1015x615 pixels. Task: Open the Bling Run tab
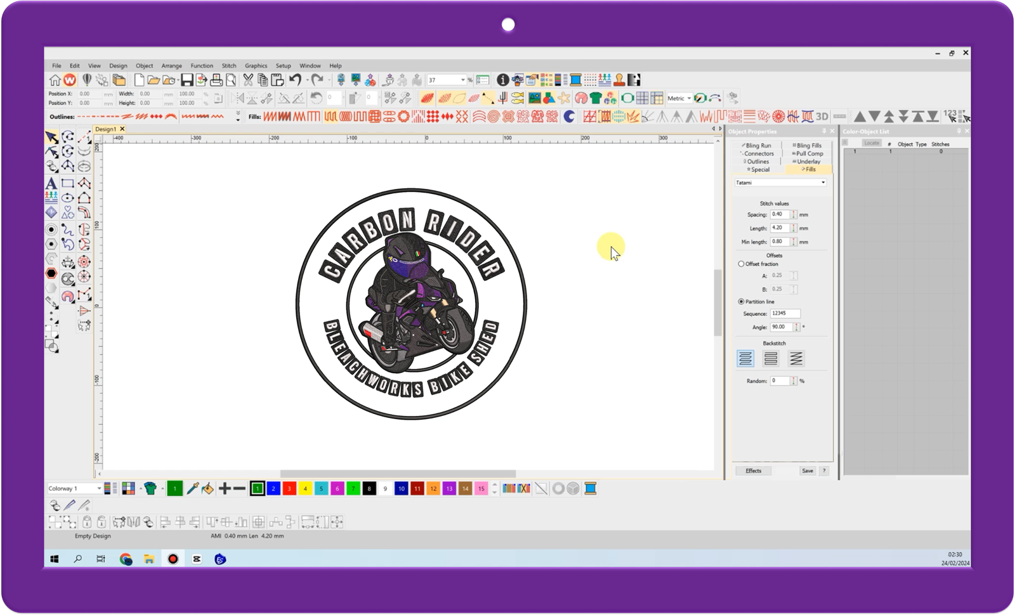pos(757,146)
